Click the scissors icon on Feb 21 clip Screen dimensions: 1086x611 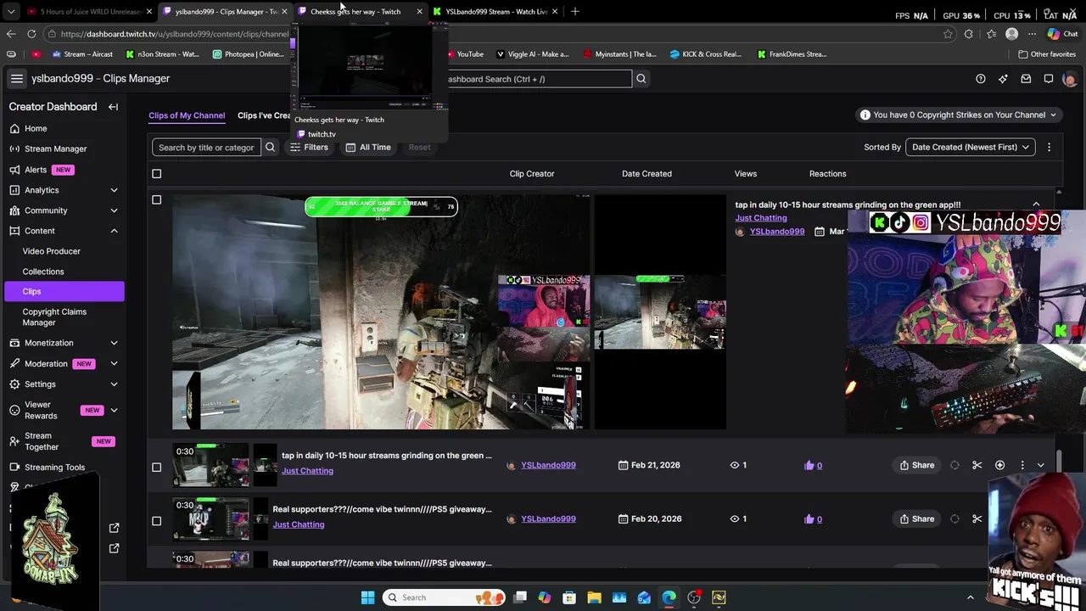click(977, 465)
